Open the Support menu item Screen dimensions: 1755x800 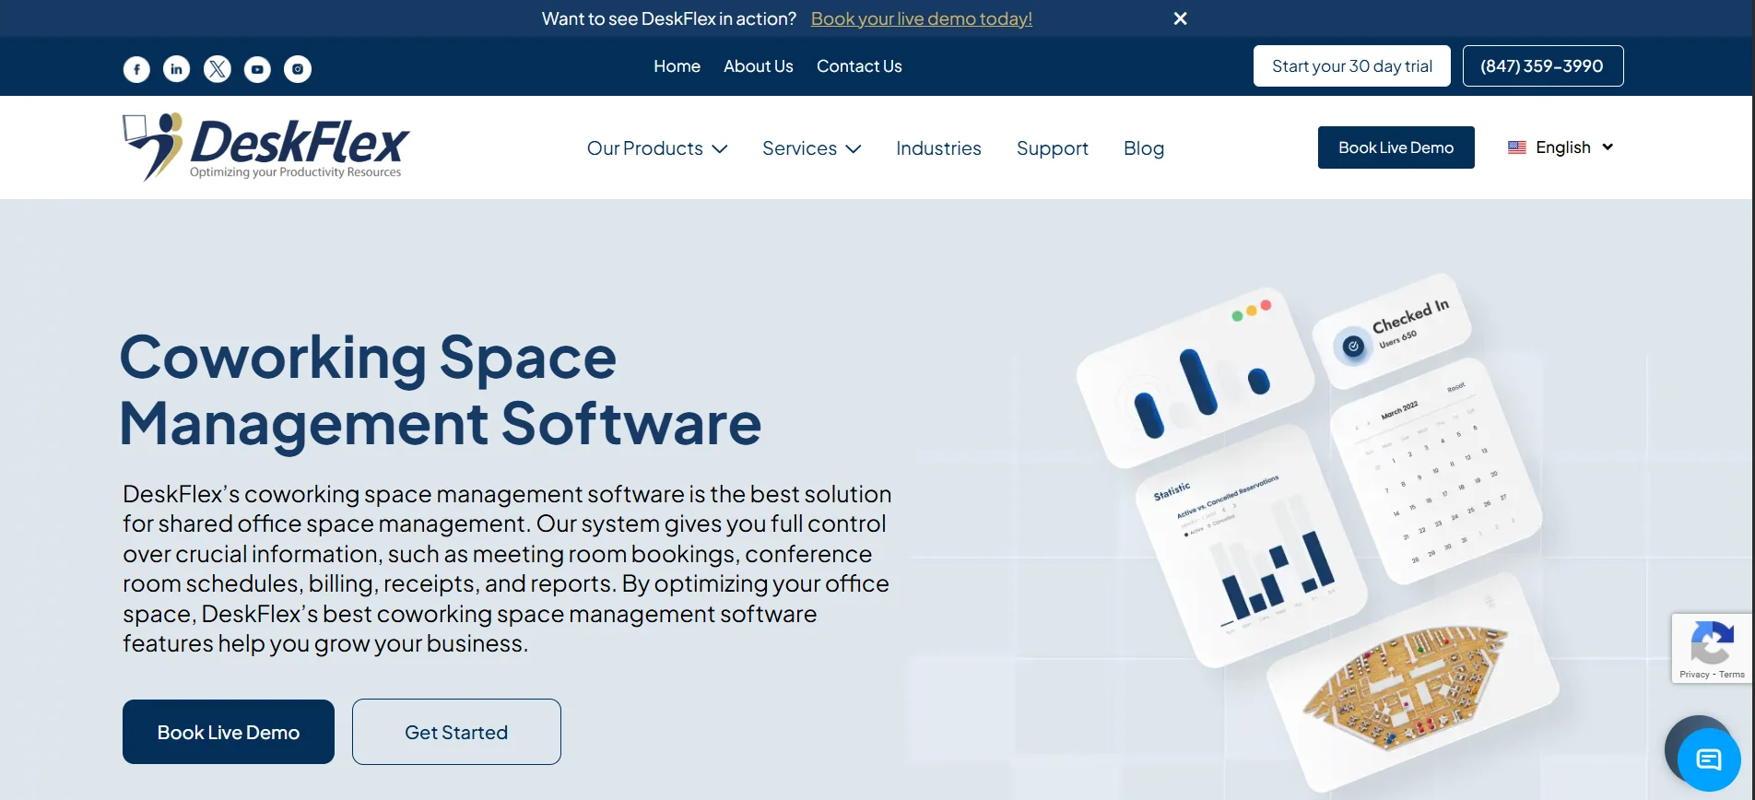point(1053,148)
